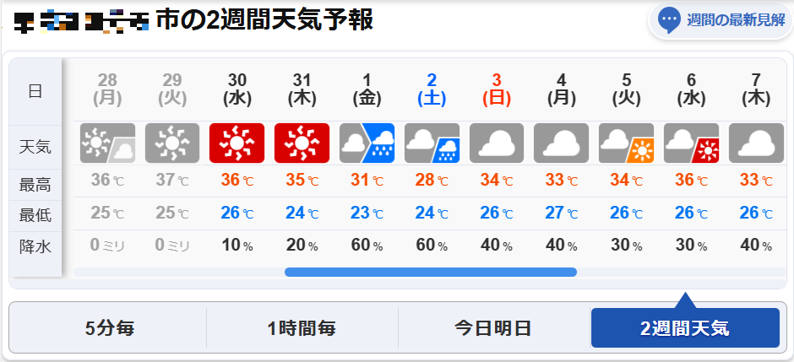This screenshot has height=362, width=794.
Task: Open the 週間の最新見解 button
Action: point(721,21)
